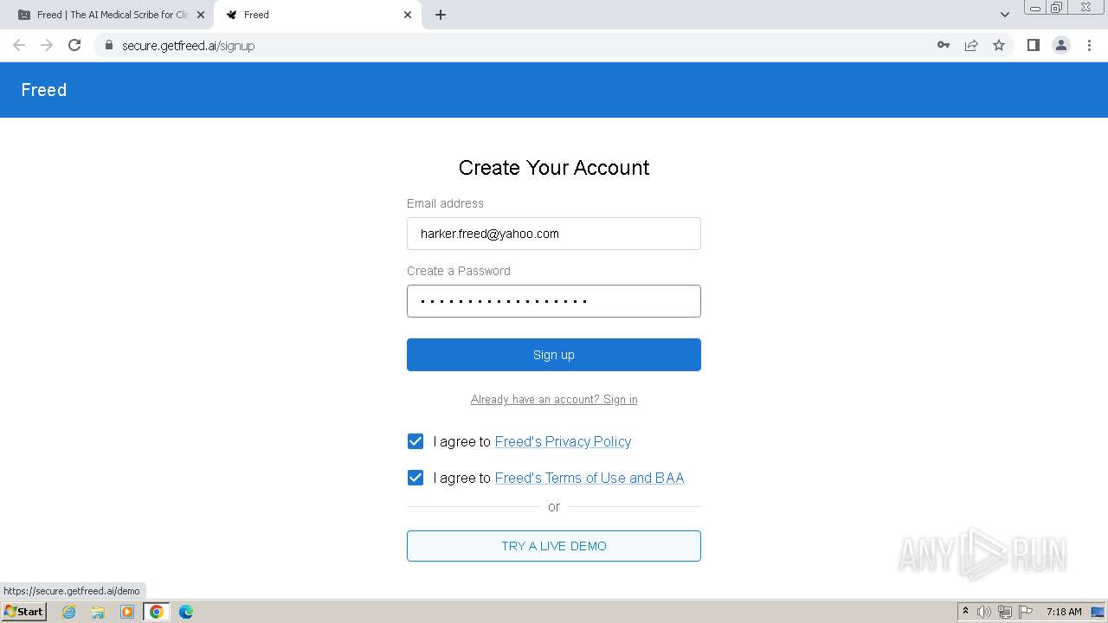Open Freed's Terms of Use and BAA
The image size is (1108, 623).
point(589,478)
